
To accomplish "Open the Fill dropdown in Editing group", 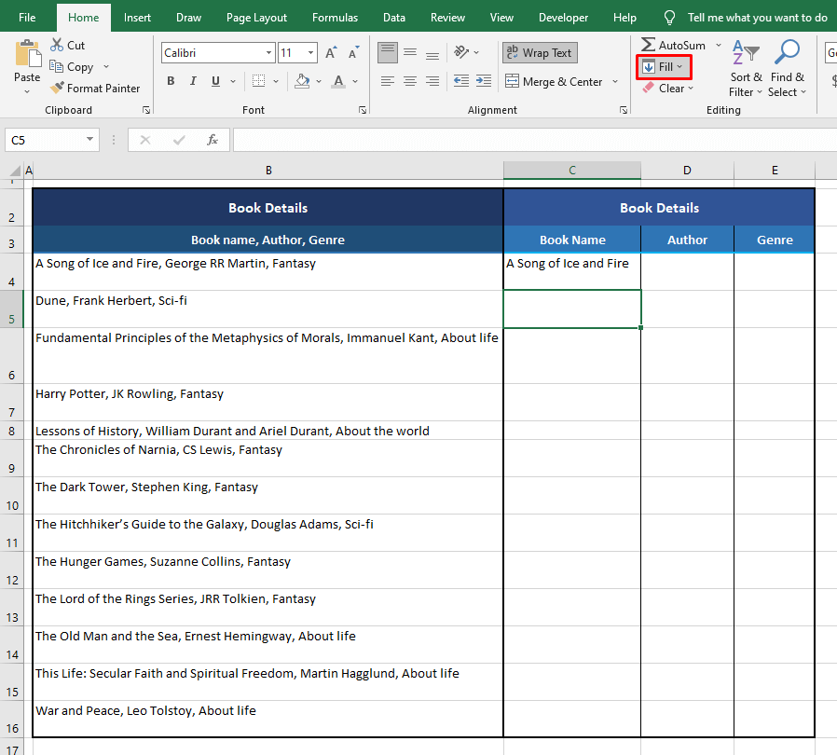I will click(663, 66).
